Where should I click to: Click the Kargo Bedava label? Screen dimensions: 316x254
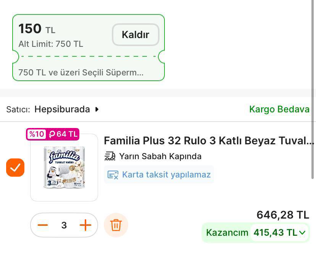[x=279, y=109]
